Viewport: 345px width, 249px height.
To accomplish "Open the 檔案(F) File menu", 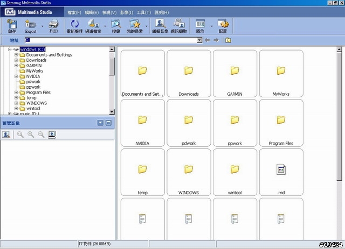I will (74, 12).
